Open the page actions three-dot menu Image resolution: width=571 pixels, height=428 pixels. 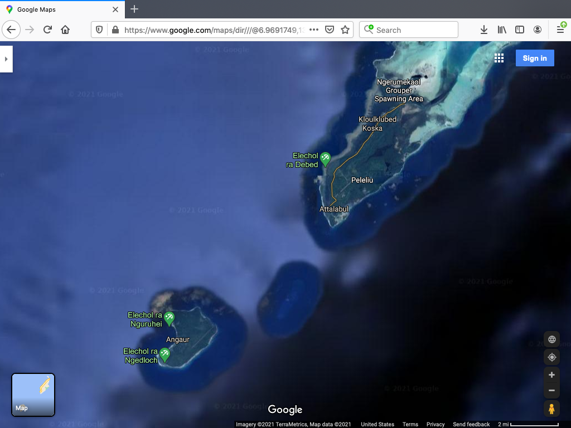tap(314, 30)
